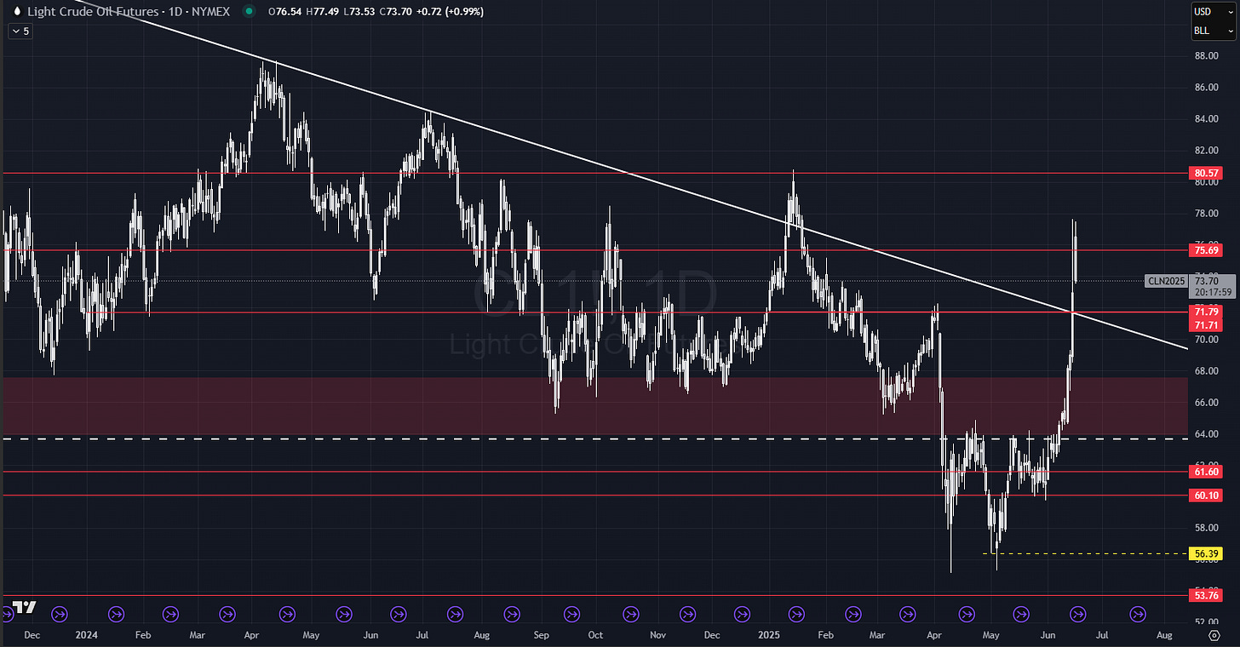
Task: Open rollover marker between Dec and 2024 labels
Action: 59,612
